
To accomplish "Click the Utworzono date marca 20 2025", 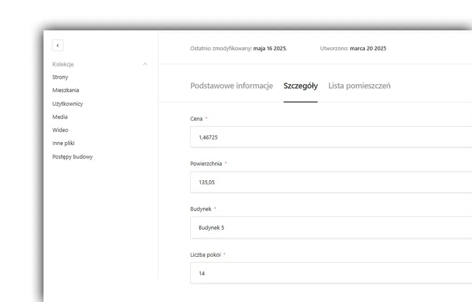I will [x=368, y=49].
